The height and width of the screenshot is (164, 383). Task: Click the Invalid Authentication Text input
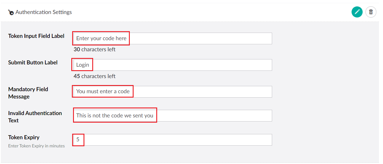212,116
